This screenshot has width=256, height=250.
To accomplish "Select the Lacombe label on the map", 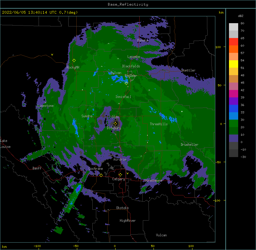I will 134,57.
